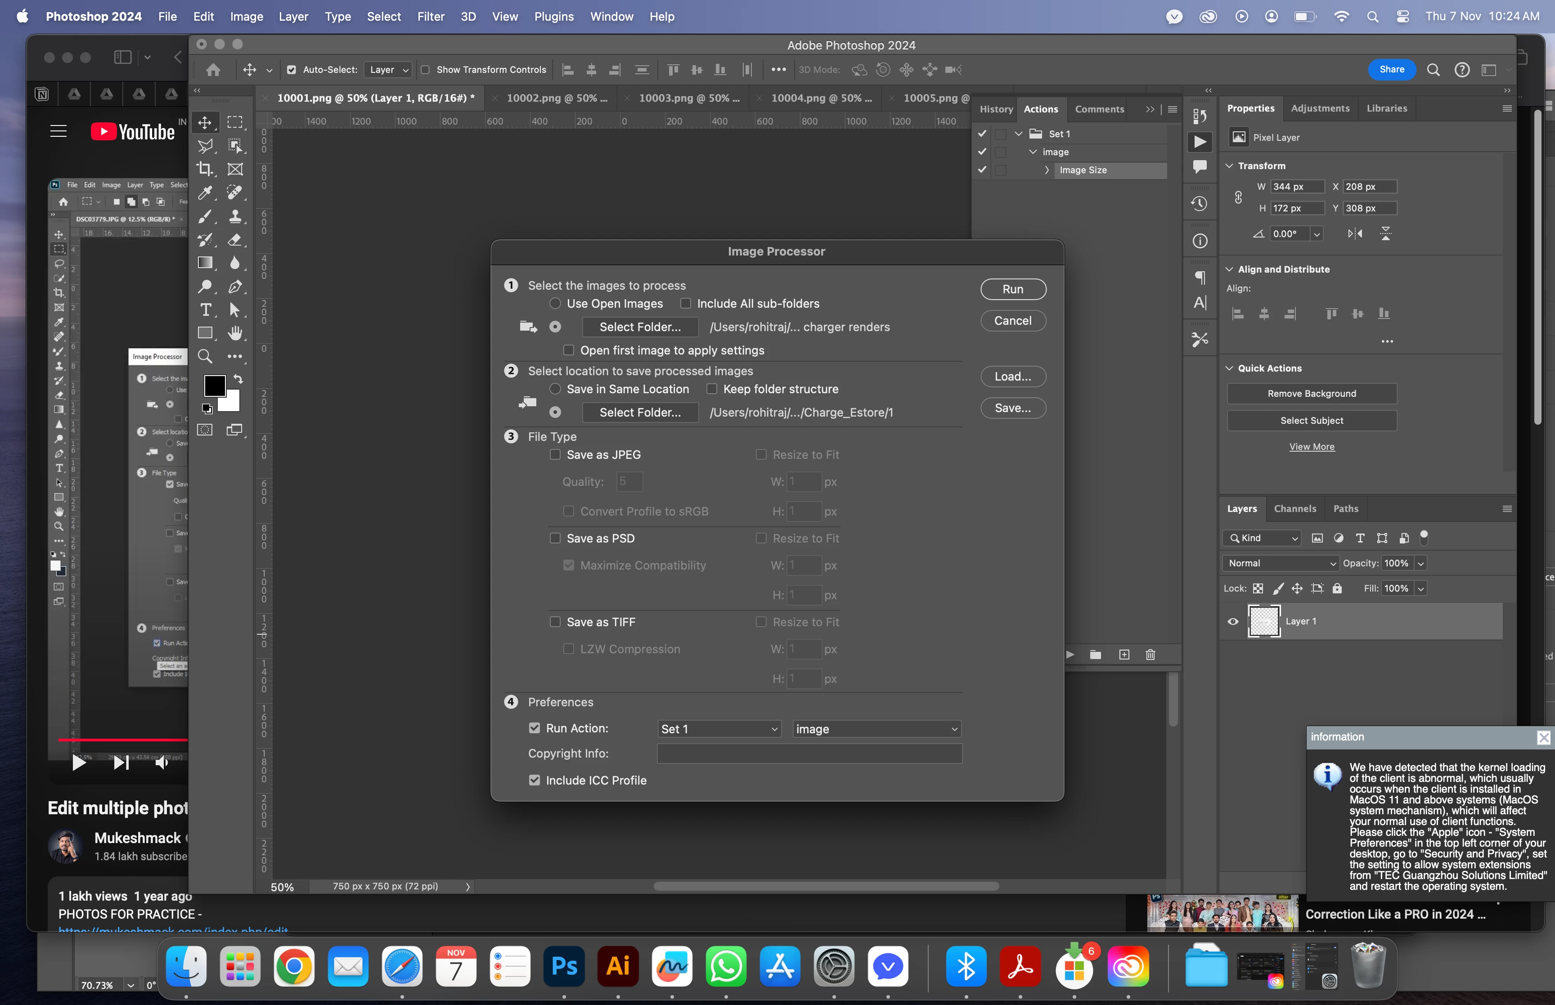Click delete trash icon in Actions panel
Viewport: 1555px width, 1005px height.
point(1151,655)
